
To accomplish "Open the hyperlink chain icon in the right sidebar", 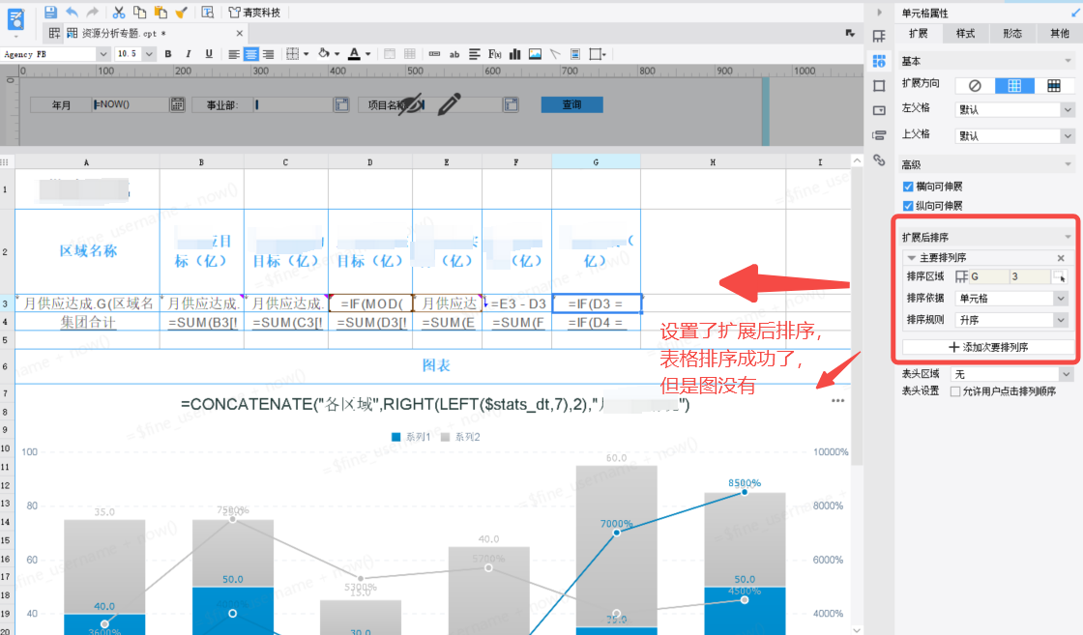I will coord(879,160).
